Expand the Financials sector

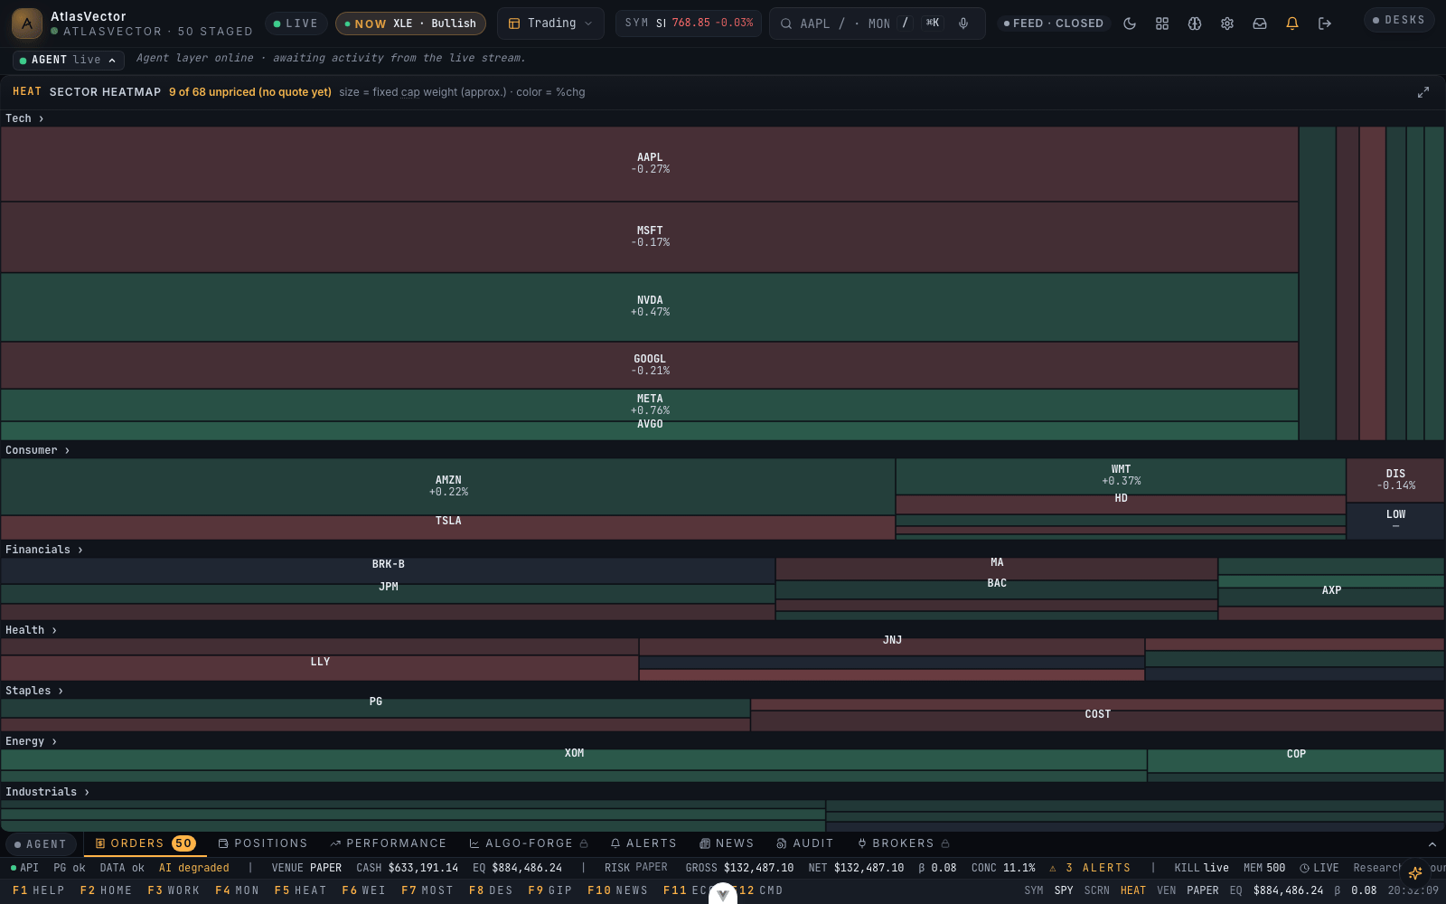click(x=43, y=550)
